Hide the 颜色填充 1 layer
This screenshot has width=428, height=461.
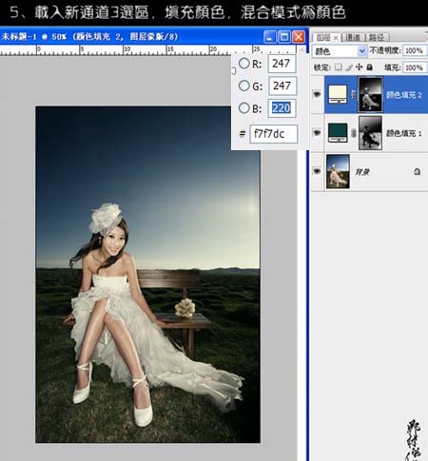pyautogui.click(x=317, y=133)
